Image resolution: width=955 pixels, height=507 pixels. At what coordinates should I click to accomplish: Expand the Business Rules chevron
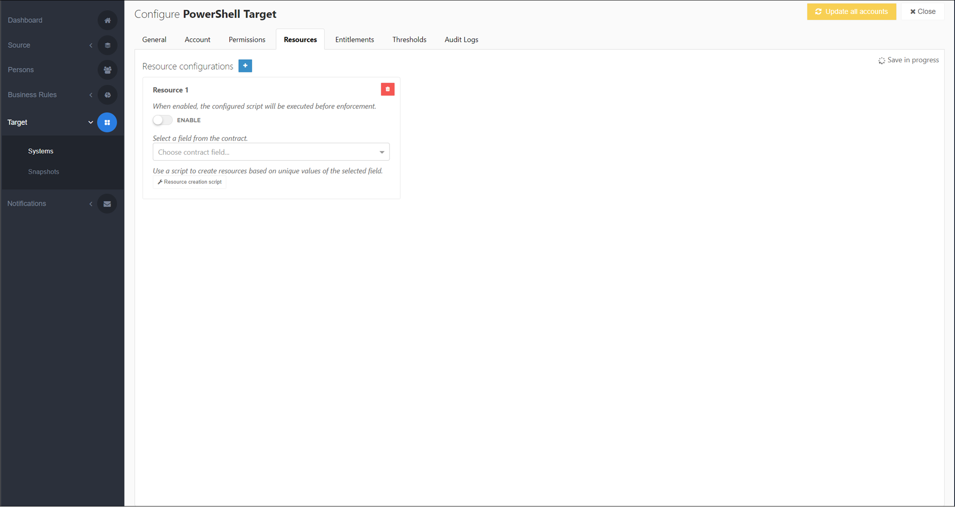pos(91,95)
